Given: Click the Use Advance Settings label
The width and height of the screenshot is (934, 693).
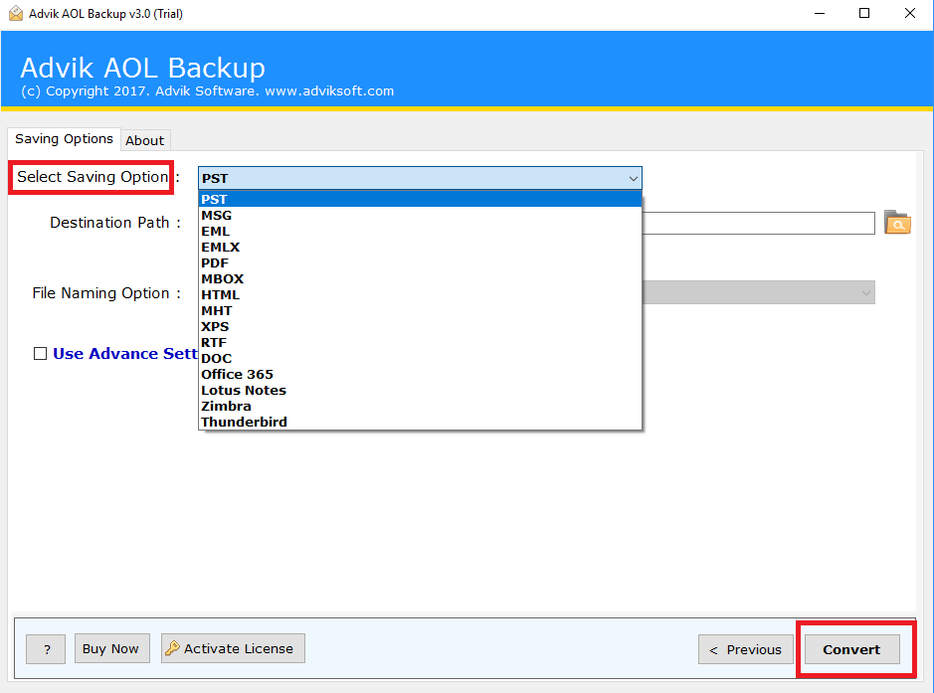Looking at the screenshot, I should pyautogui.click(x=125, y=354).
